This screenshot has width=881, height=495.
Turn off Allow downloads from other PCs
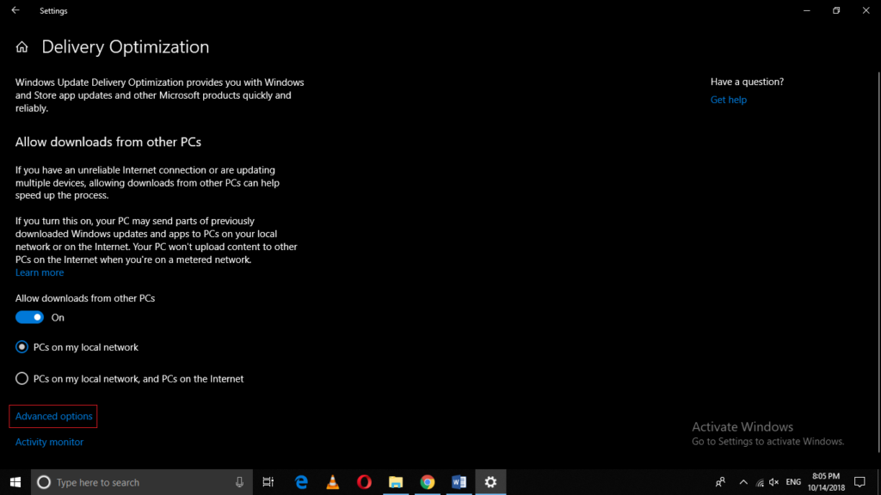pyautogui.click(x=29, y=318)
